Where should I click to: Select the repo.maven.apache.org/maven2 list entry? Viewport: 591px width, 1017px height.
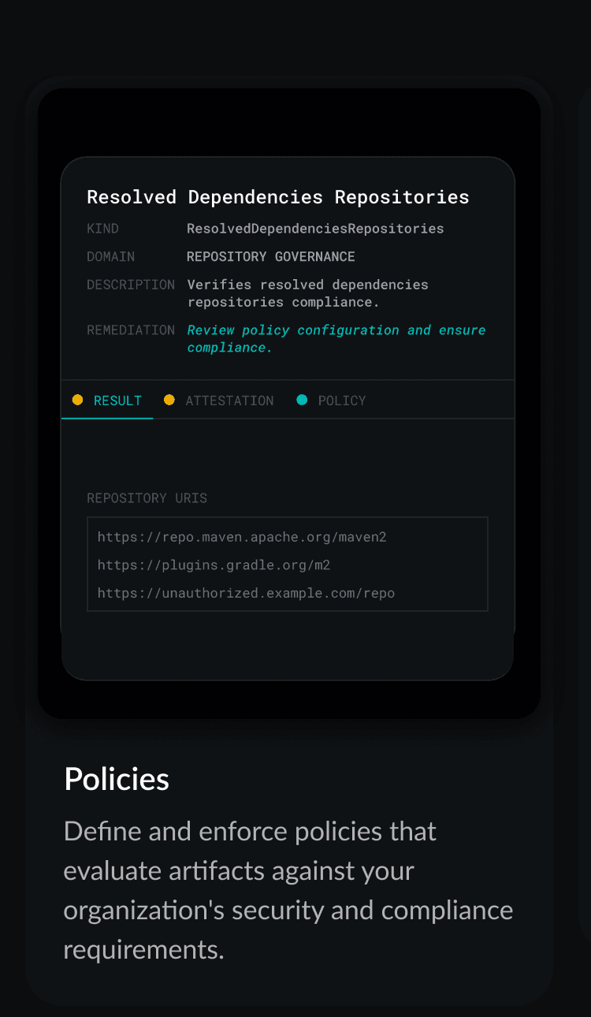click(x=241, y=537)
